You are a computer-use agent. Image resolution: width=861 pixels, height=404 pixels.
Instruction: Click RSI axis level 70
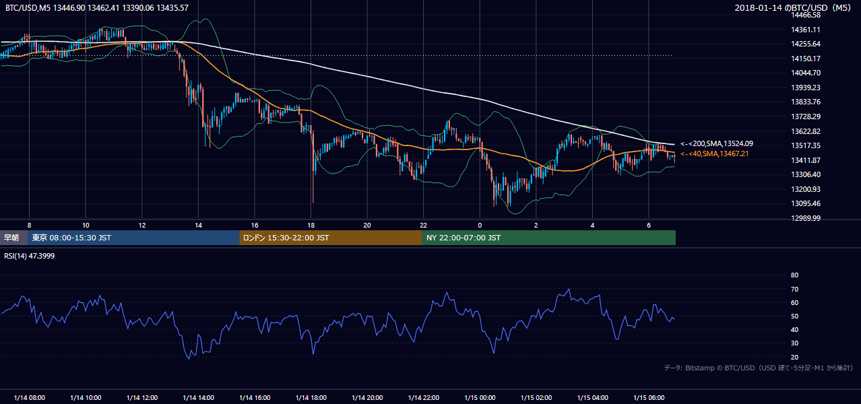click(794, 289)
